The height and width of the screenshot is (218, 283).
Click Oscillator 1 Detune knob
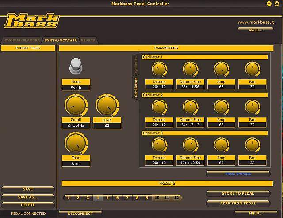point(159,69)
